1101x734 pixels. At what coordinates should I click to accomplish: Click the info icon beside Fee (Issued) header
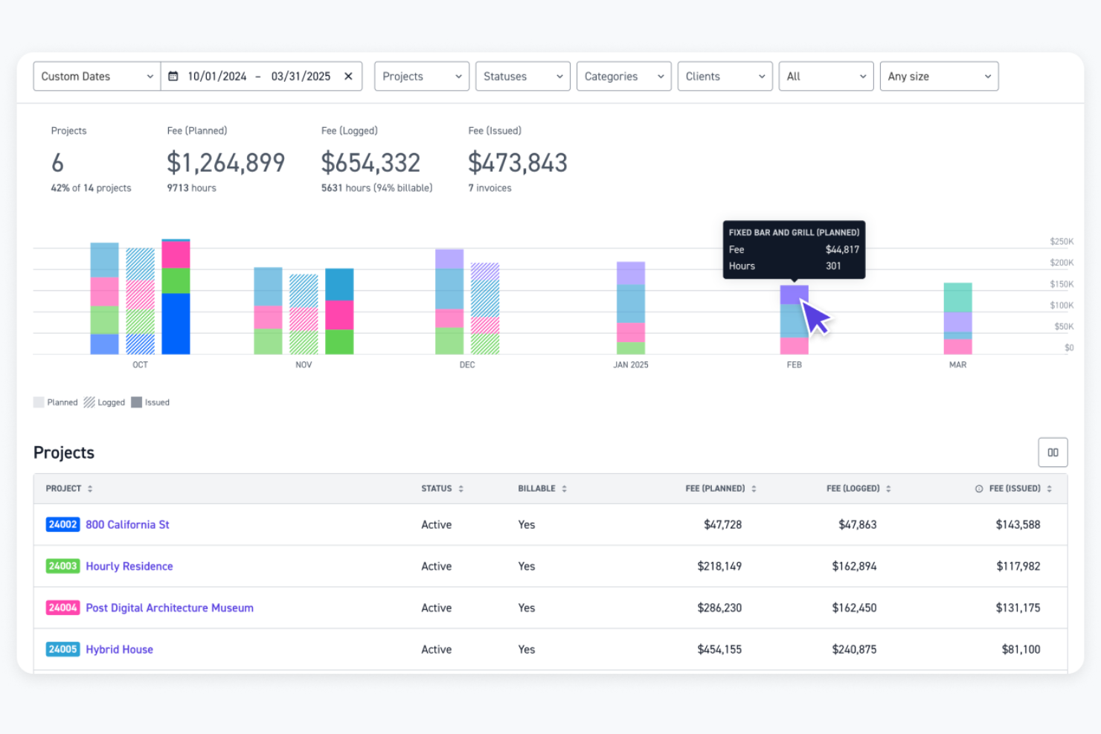click(x=980, y=489)
